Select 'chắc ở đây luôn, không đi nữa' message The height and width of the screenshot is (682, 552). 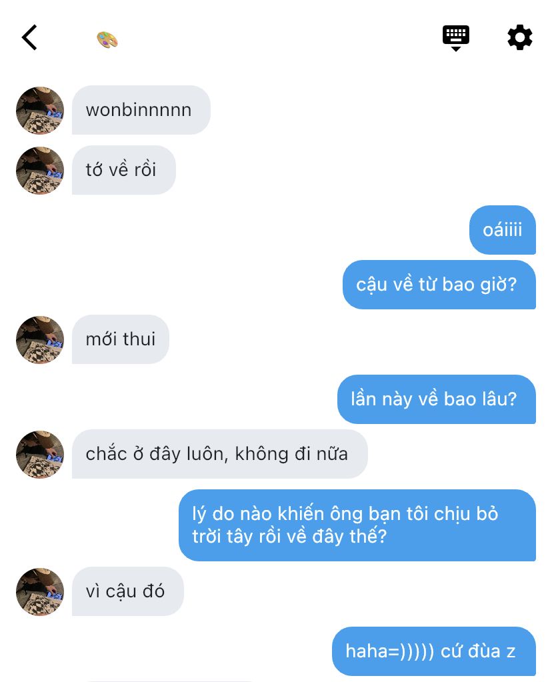[x=220, y=454]
